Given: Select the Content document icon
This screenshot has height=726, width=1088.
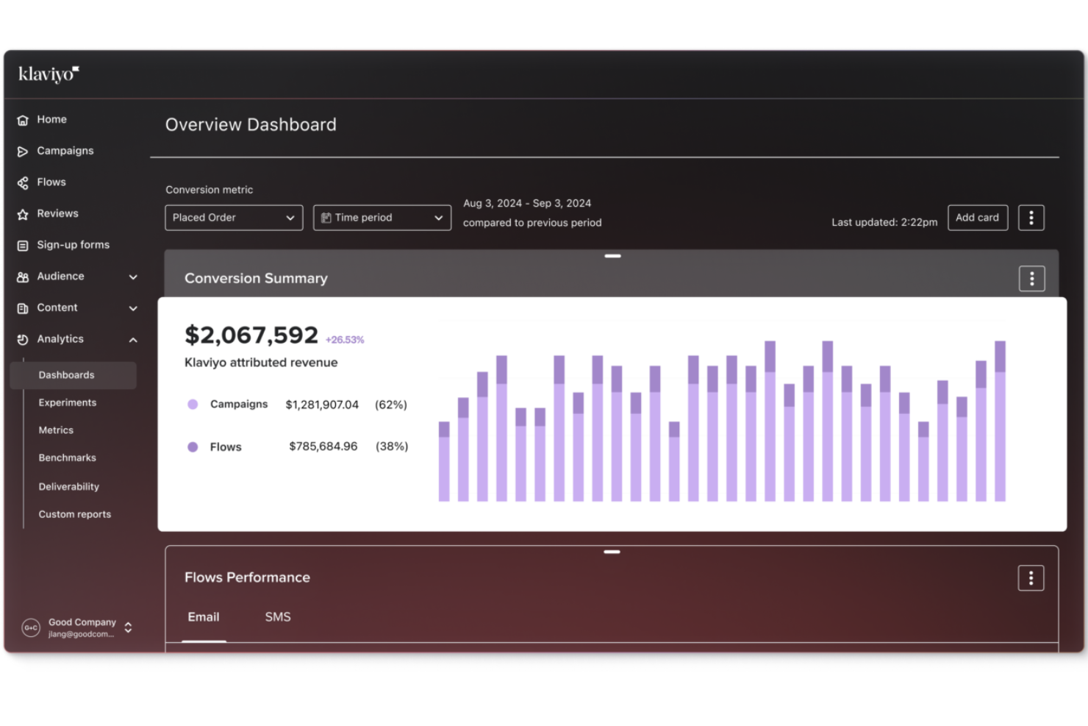Looking at the screenshot, I should click(x=22, y=307).
